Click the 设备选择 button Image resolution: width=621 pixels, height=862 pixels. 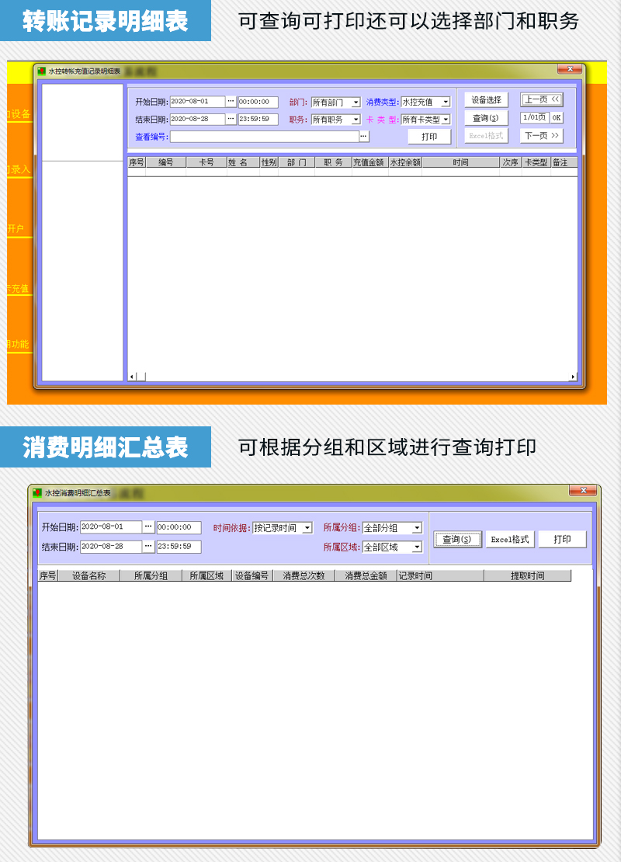(x=486, y=100)
